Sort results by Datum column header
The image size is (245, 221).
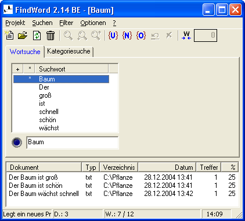coord(167,167)
